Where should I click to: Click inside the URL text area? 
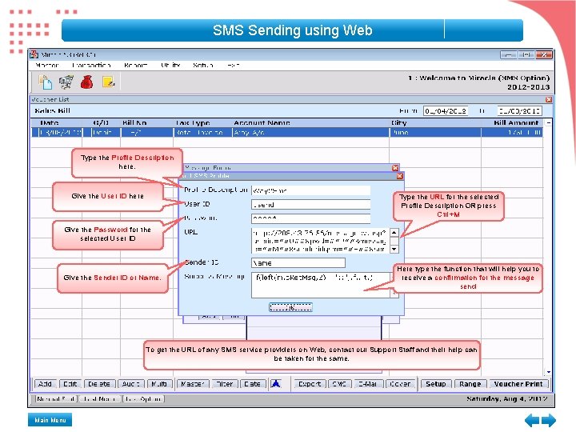coord(320,241)
